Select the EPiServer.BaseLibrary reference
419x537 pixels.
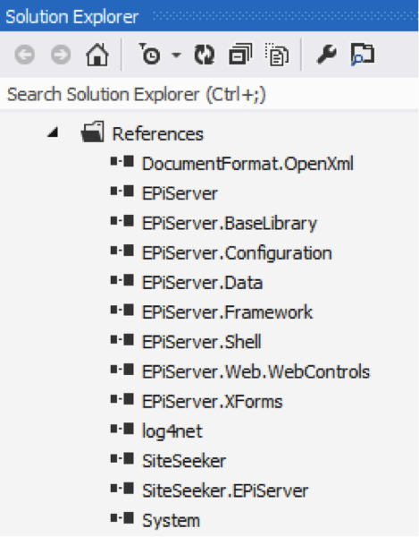coord(230,223)
